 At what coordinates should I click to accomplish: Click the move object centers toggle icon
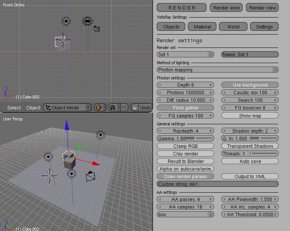click(x=124, y=108)
